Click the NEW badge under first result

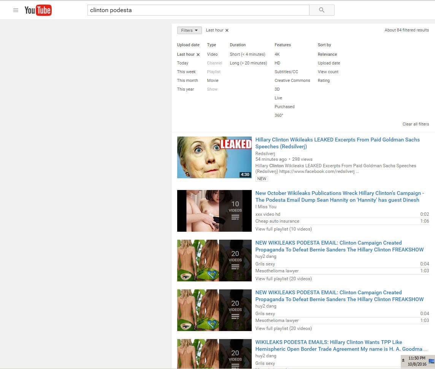click(x=262, y=179)
